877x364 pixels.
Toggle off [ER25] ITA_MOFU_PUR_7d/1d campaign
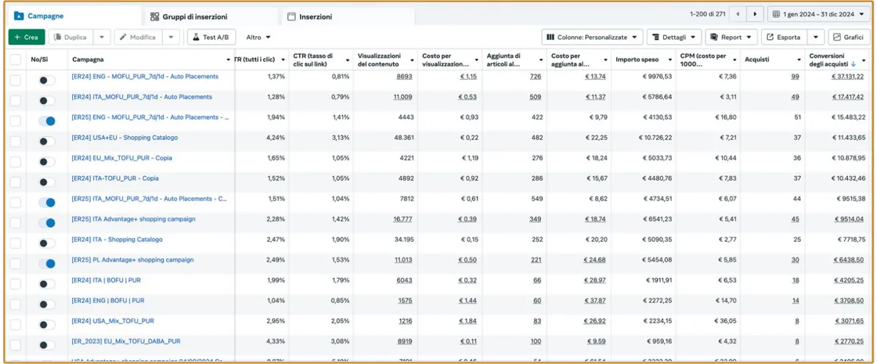[x=47, y=203]
